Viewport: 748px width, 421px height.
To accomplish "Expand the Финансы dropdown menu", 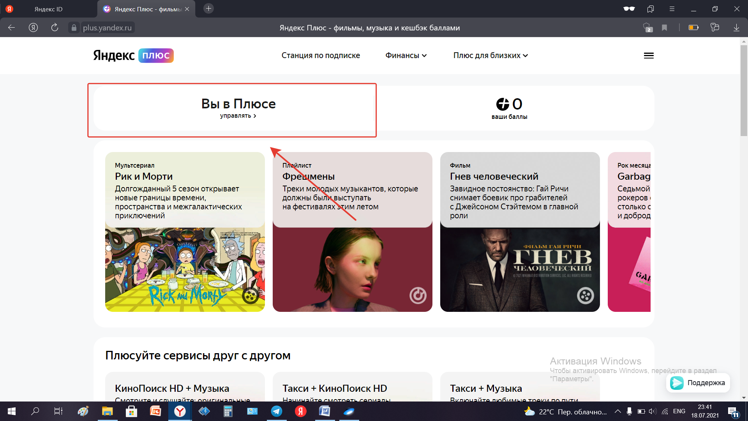I will coord(406,56).
